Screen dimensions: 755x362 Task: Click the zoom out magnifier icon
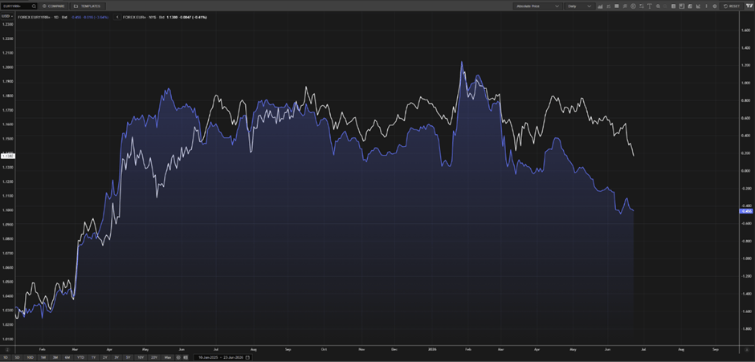[x=665, y=6]
